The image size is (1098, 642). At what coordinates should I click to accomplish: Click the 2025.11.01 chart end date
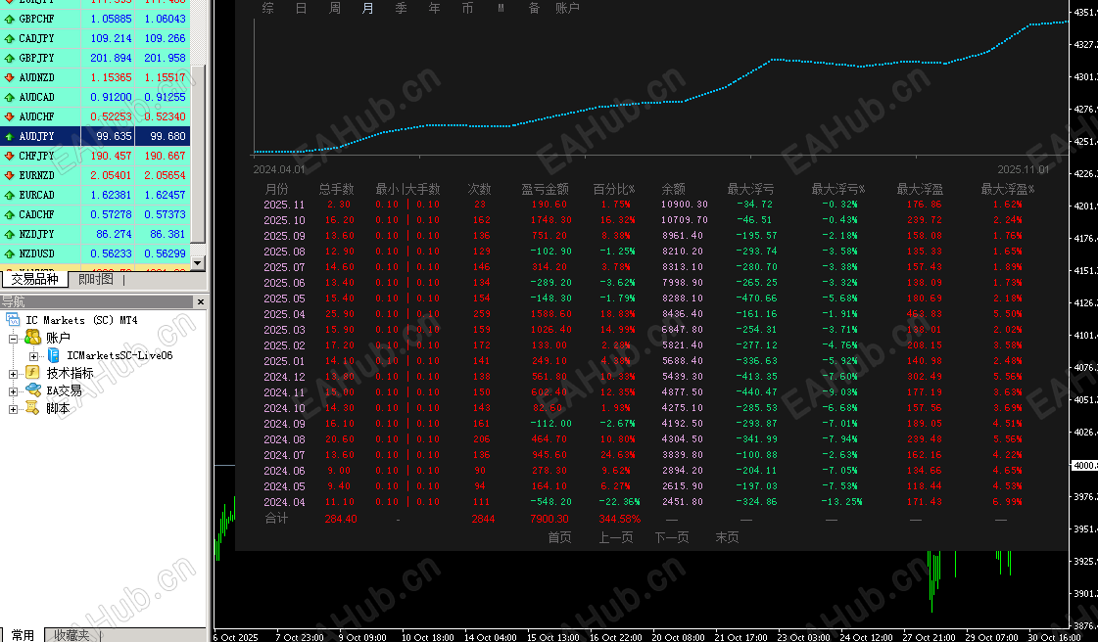1024,169
